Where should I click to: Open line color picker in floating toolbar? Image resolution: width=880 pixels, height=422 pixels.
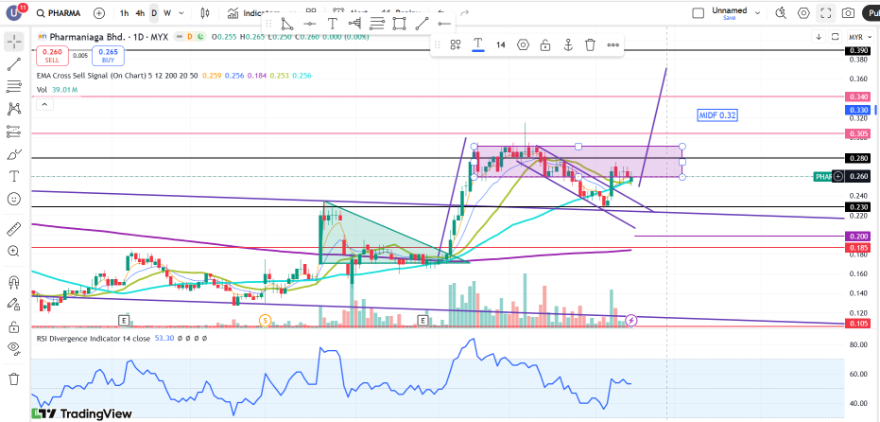(x=478, y=44)
